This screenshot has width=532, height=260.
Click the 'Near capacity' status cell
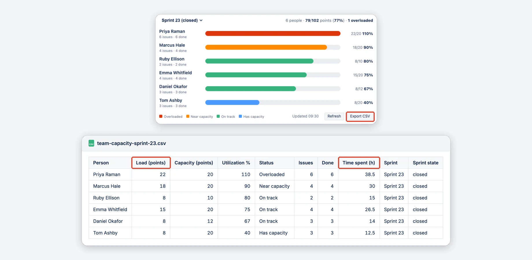pyautogui.click(x=274, y=186)
